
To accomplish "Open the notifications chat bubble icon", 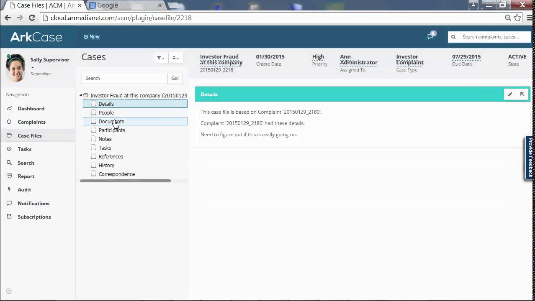I will click(x=430, y=36).
